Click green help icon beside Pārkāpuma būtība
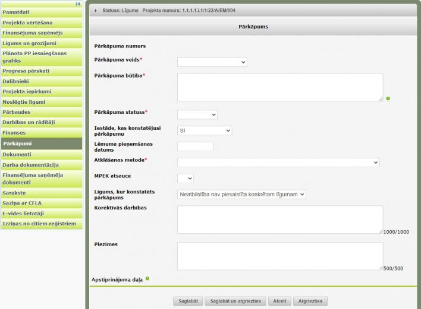 (x=388, y=98)
